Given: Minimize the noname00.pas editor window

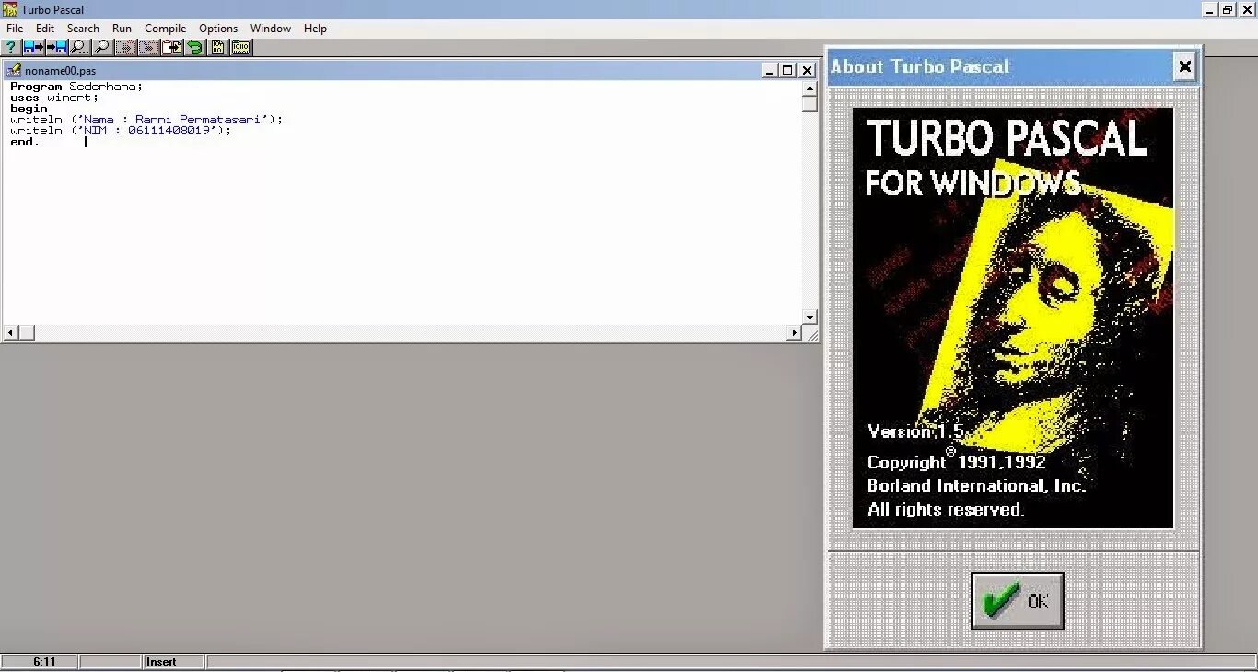Looking at the screenshot, I should click(770, 70).
